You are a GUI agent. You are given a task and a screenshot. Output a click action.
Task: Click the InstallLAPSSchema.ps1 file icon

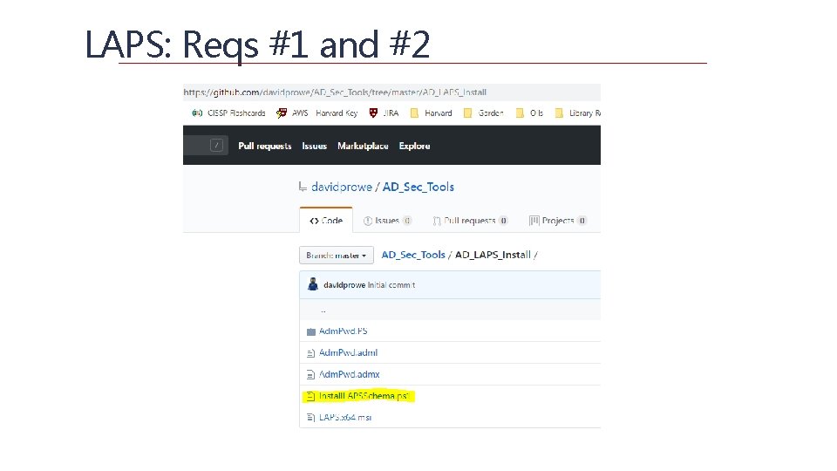coord(310,396)
